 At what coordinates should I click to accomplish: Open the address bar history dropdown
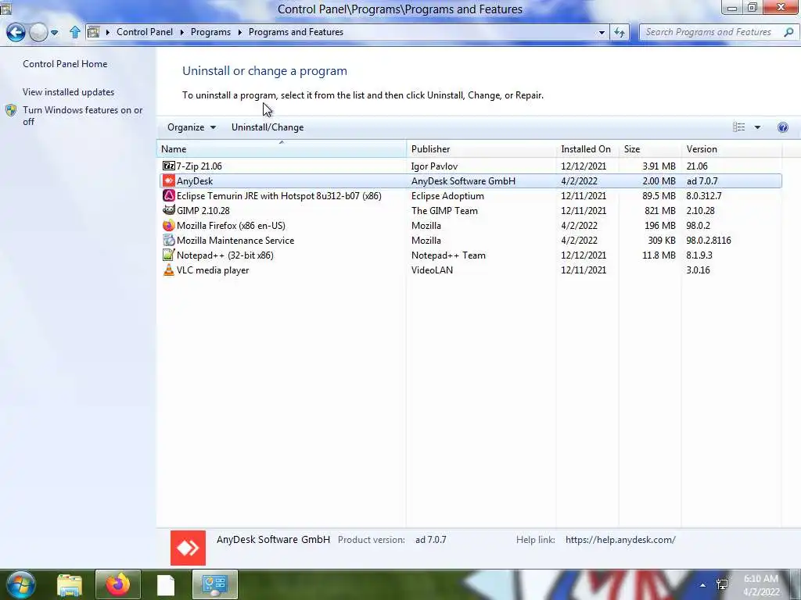(602, 32)
